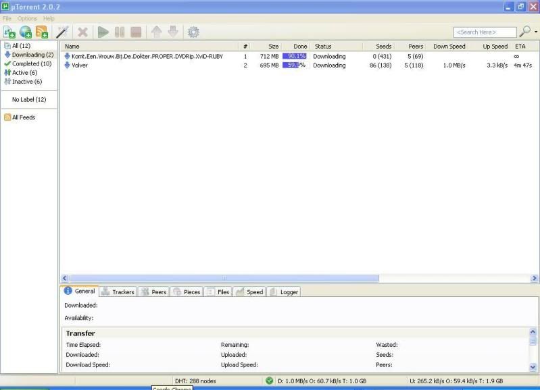
Task: Click the Pause torrent icon
Action: [x=120, y=32]
